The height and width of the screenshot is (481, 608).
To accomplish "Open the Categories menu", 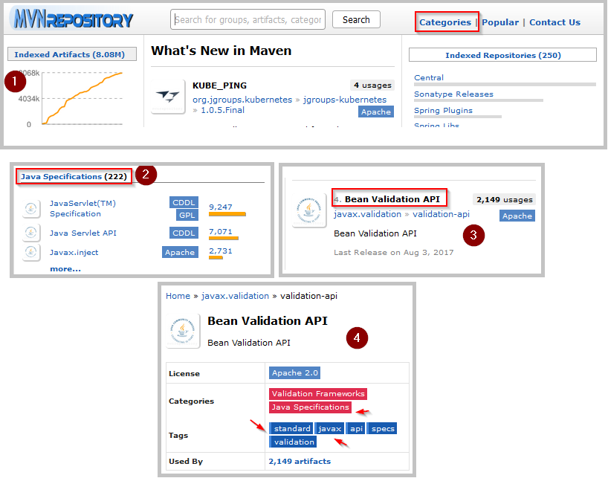I will (x=445, y=22).
